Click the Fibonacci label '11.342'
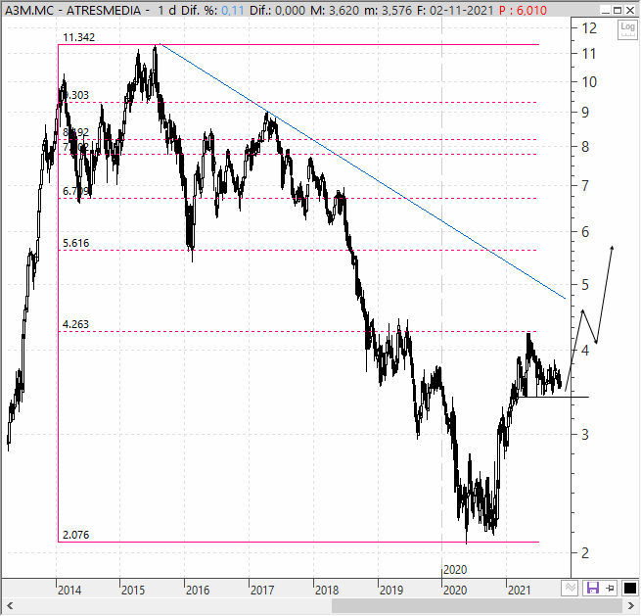The width and height of the screenshot is (641, 616). 78,37
